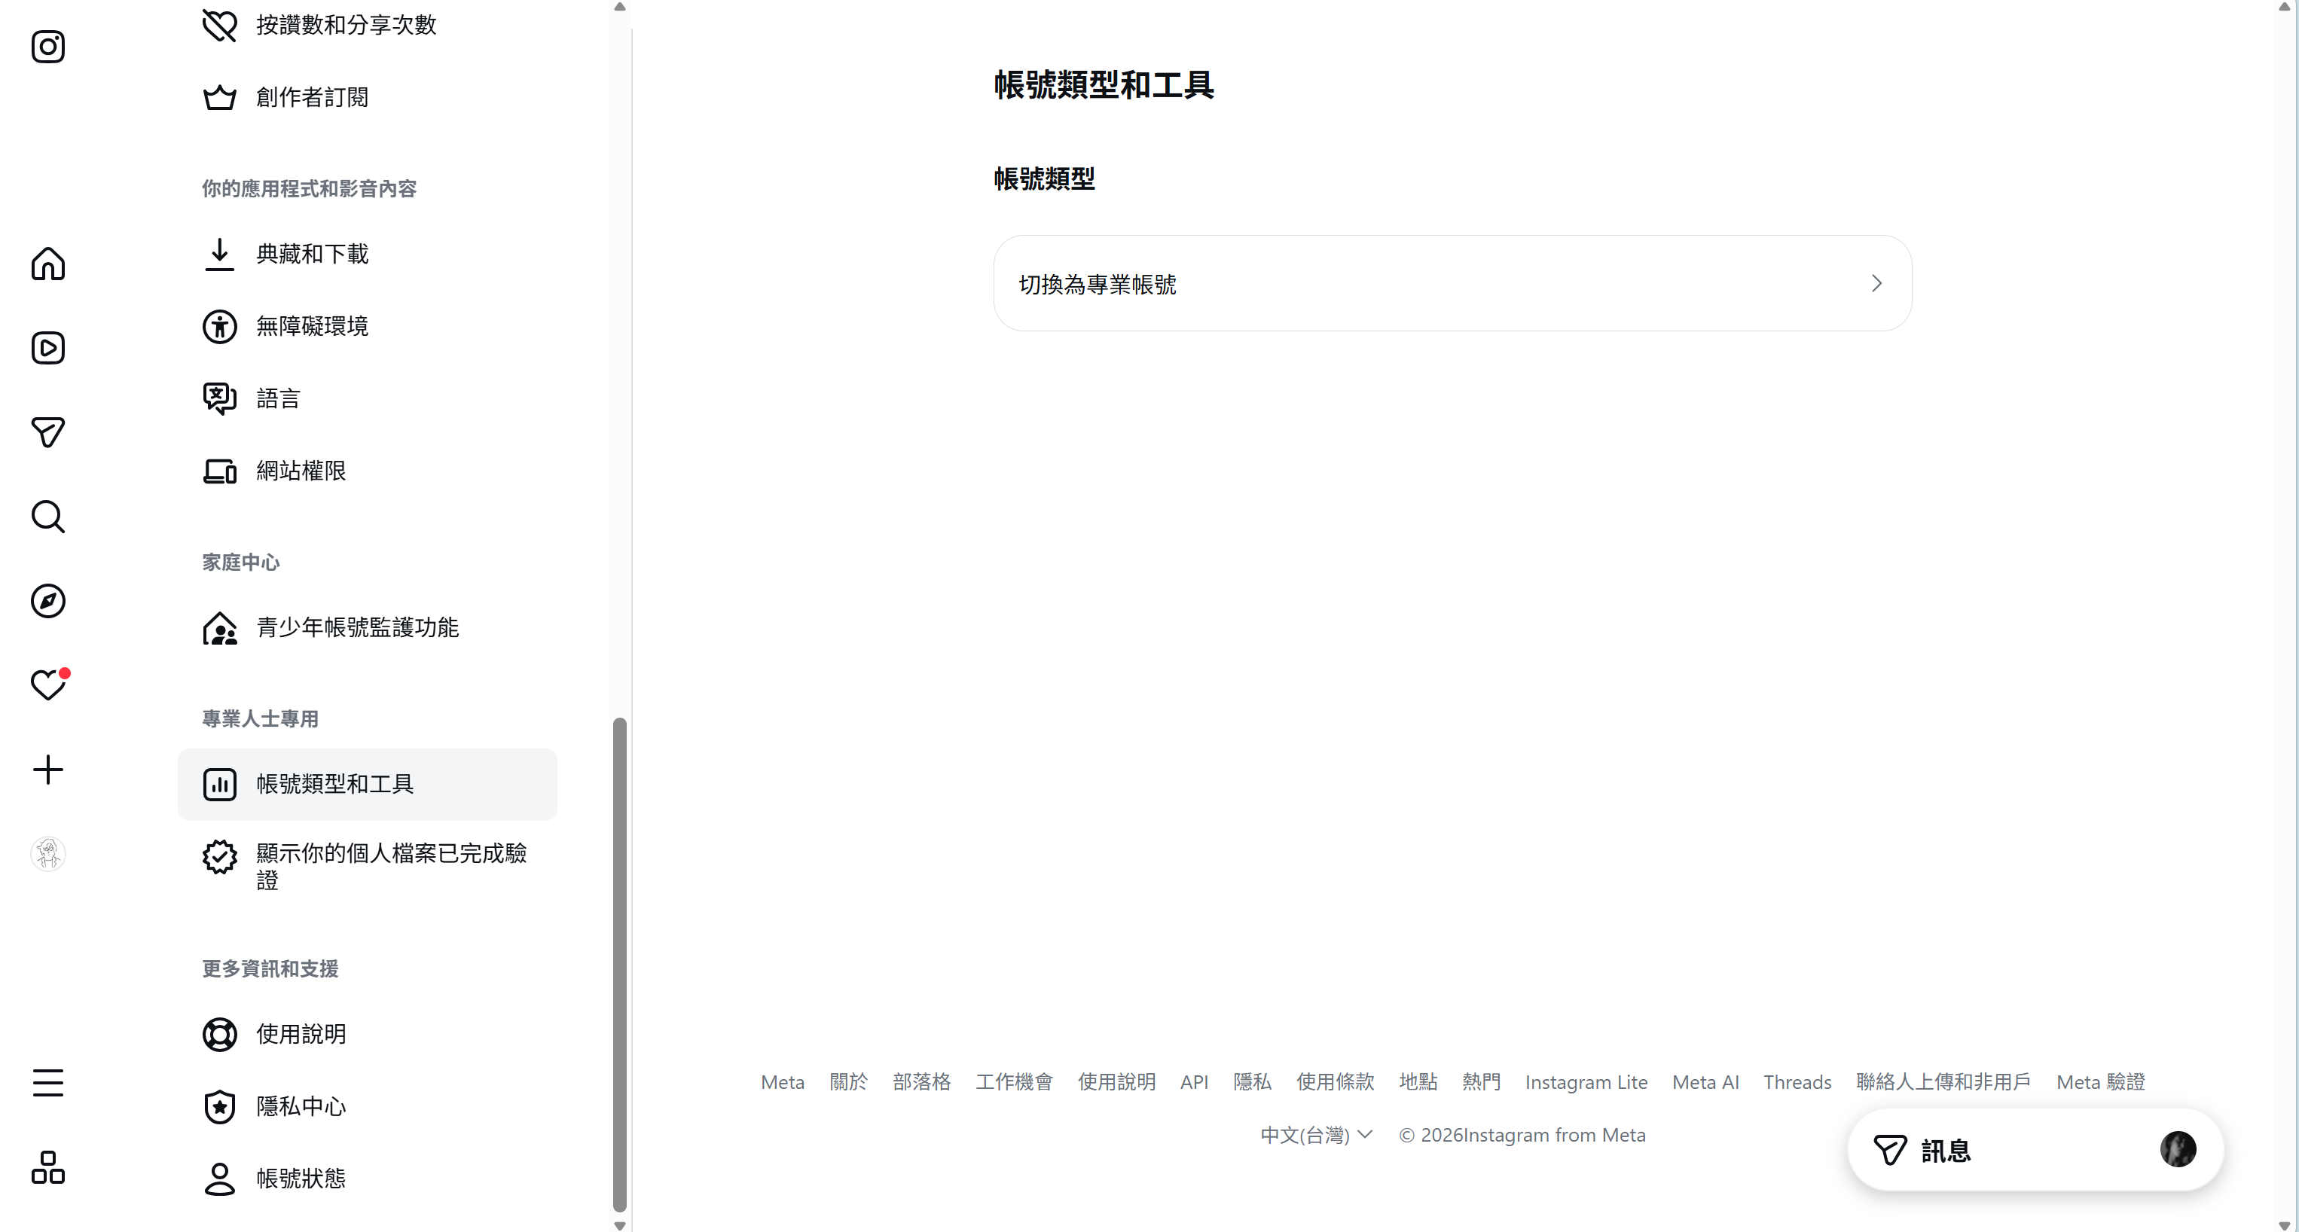Open 使用說明 in settings sidebar

pyautogui.click(x=367, y=1035)
